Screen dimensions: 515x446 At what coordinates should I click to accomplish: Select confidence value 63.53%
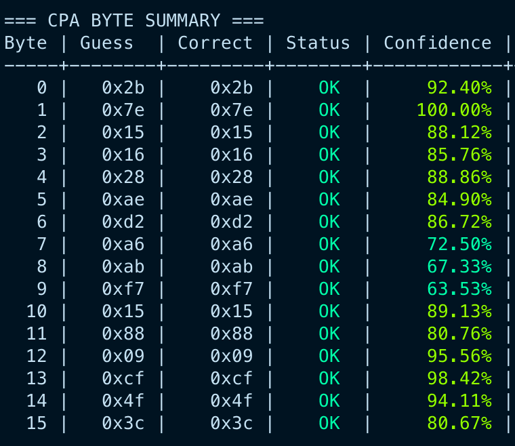pyautogui.click(x=459, y=289)
